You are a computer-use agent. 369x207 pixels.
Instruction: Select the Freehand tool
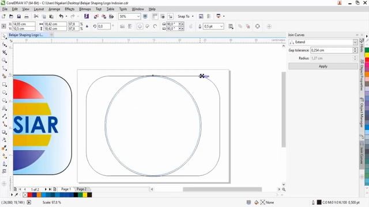[x=4, y=68]
